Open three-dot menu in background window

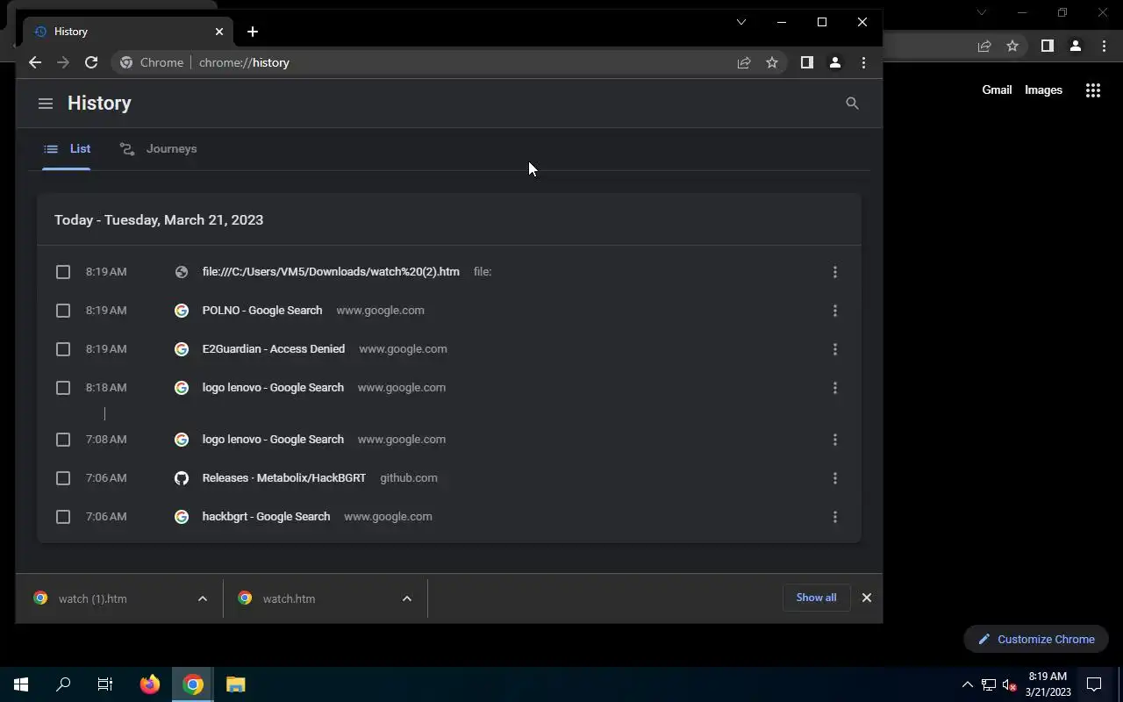tap(1104, 47)
